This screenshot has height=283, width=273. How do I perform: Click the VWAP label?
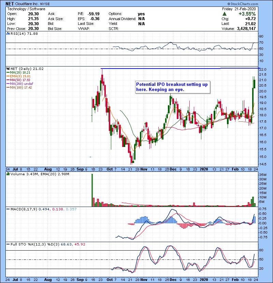click(x=84, y=29)
